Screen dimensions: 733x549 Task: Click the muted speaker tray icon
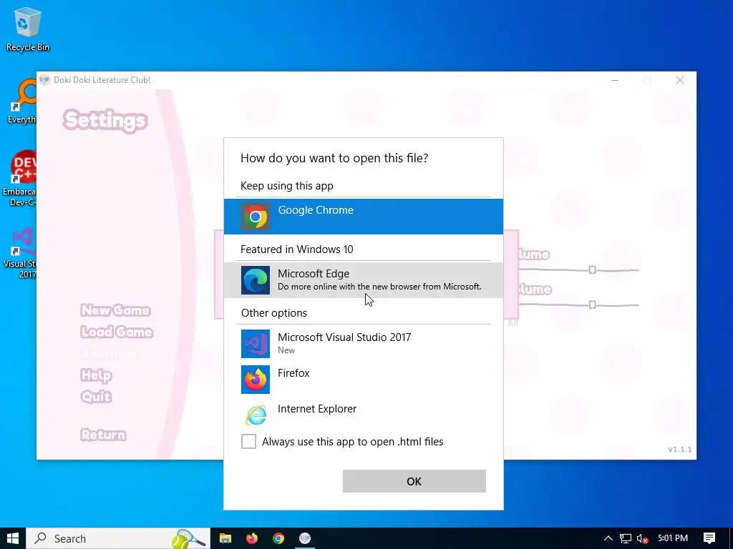tap(642, 538)
